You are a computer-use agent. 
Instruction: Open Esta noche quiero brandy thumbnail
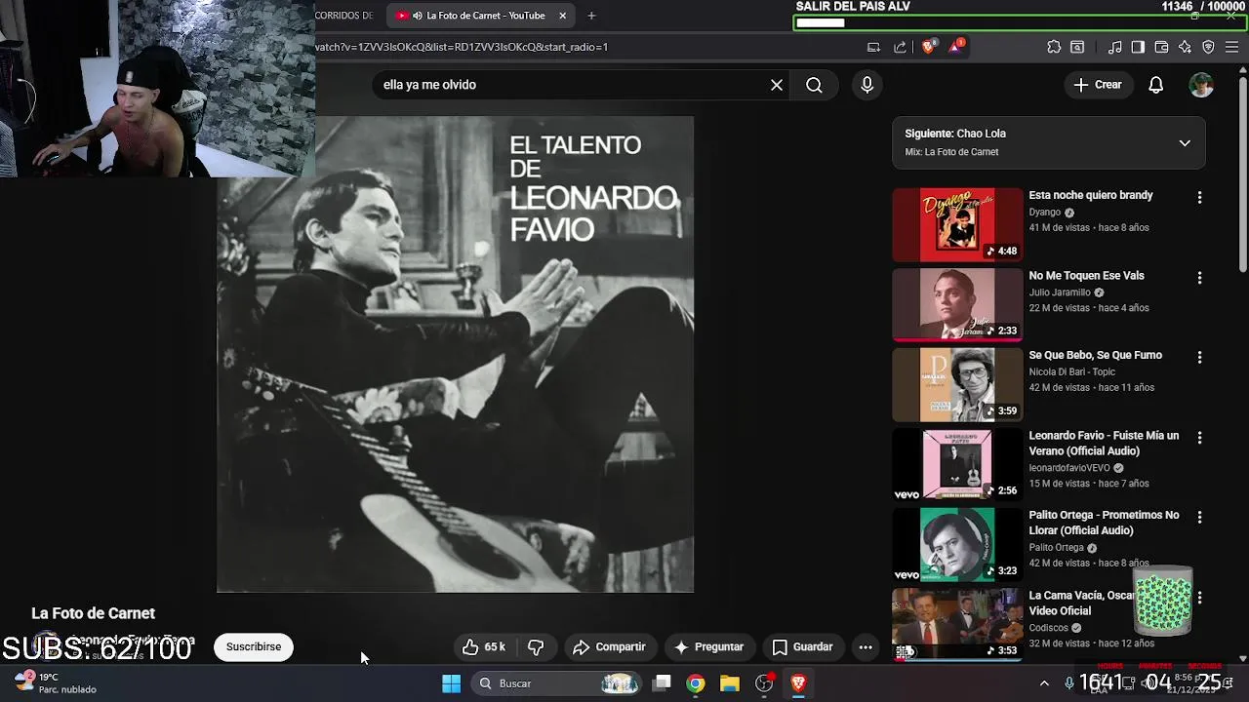click(x=957, y=224)
